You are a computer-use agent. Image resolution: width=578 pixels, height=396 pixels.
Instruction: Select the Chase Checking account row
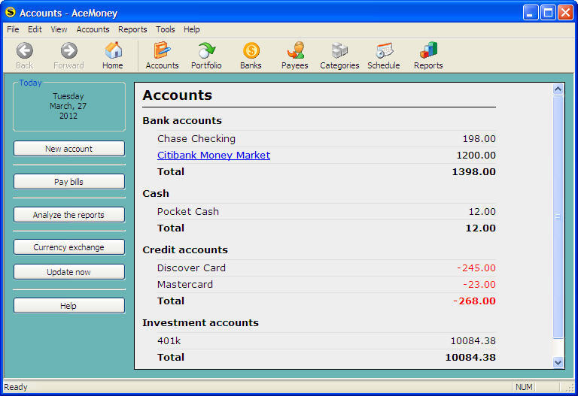pos(326,139)
